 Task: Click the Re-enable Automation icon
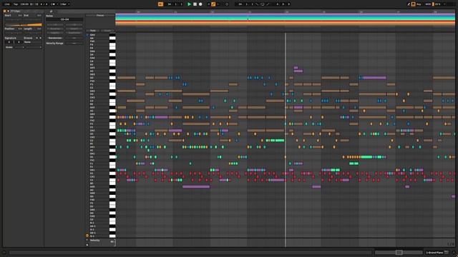pos(218,4)
